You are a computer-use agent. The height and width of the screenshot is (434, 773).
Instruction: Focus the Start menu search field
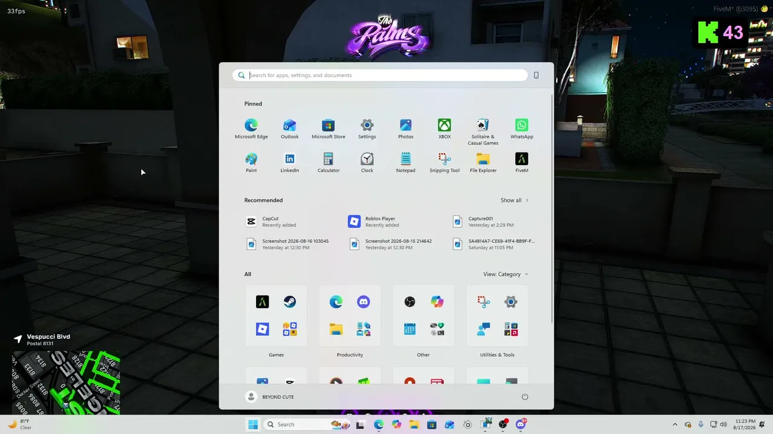(x=380, y=75)
